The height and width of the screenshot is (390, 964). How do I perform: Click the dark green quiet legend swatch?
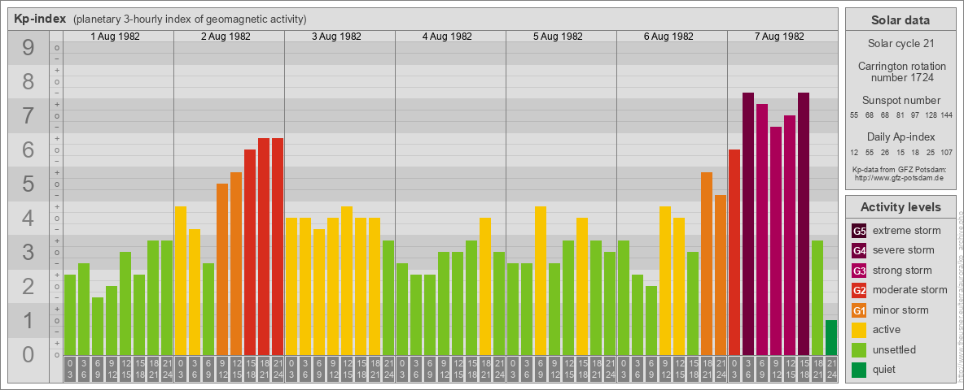point(859,370)
